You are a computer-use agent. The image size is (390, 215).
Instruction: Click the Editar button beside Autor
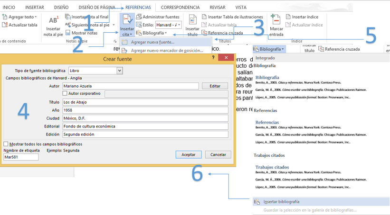[215, 86]
